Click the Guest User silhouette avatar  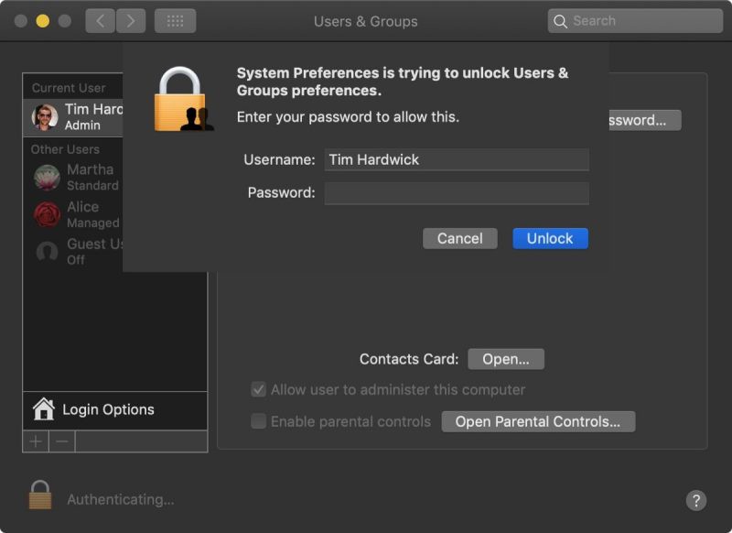click(47, 250)
